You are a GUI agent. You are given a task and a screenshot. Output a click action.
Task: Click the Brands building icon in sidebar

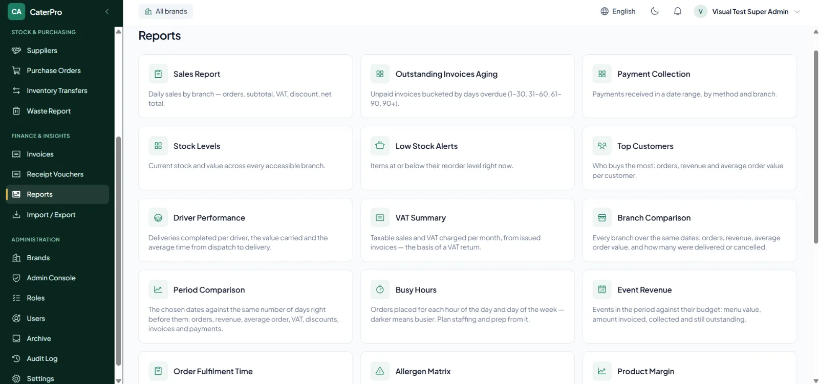coord(16,258)
